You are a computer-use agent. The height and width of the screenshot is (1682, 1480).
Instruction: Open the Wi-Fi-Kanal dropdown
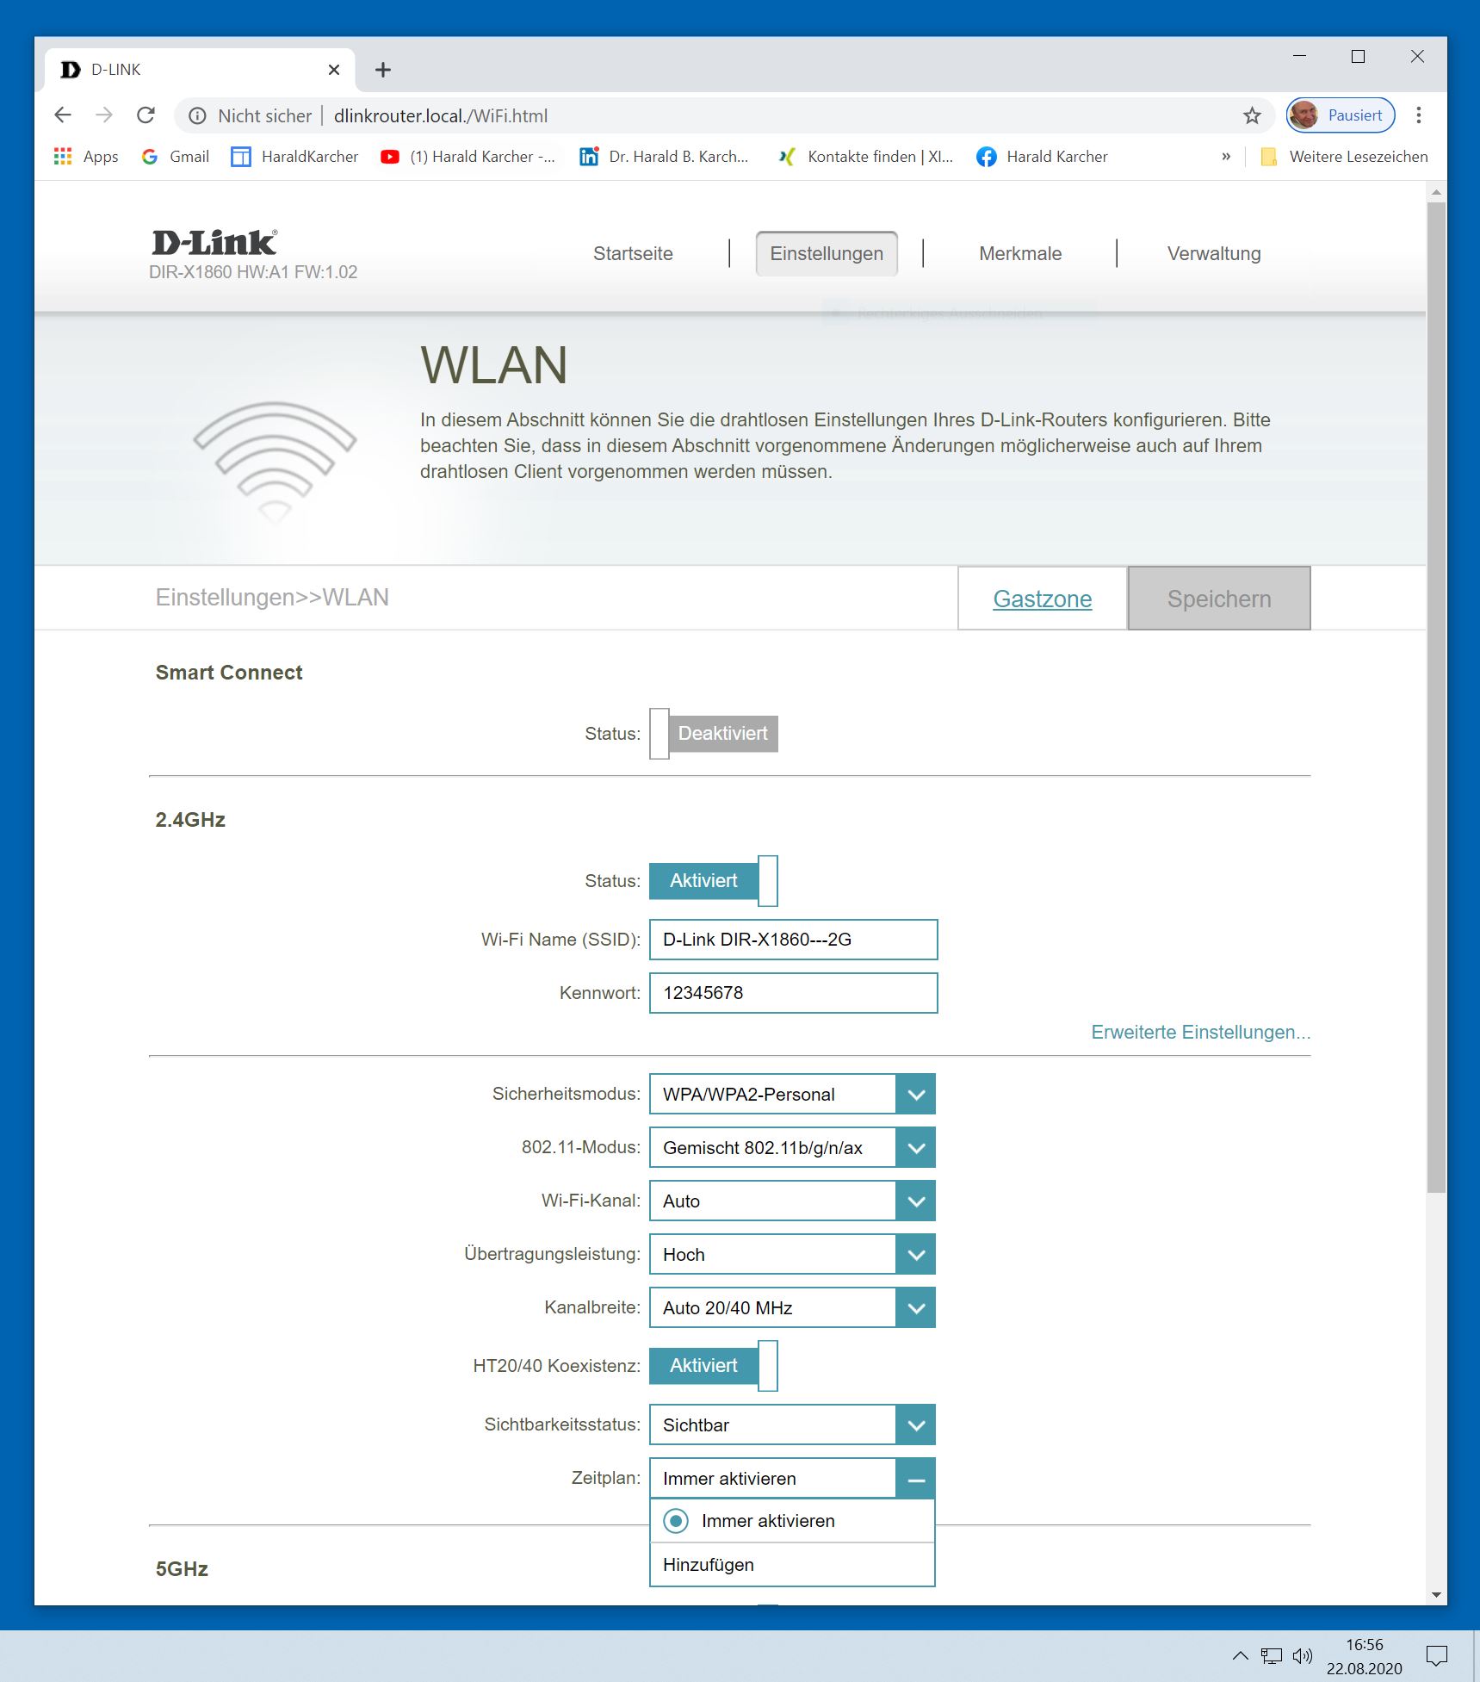pyautogui.click(x=792, y=1201)
